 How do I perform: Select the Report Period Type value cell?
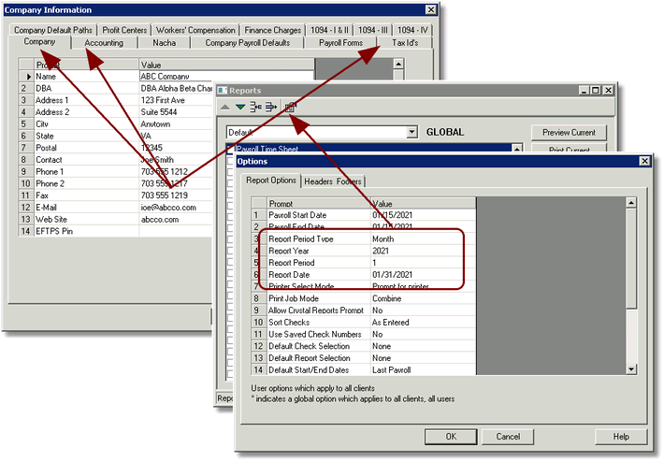click(424, 238)
